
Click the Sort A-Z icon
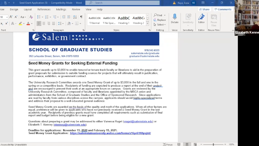[x=75, y=17]
